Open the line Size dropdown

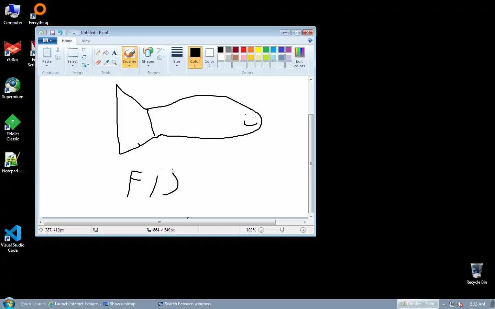tap(177, 57)
